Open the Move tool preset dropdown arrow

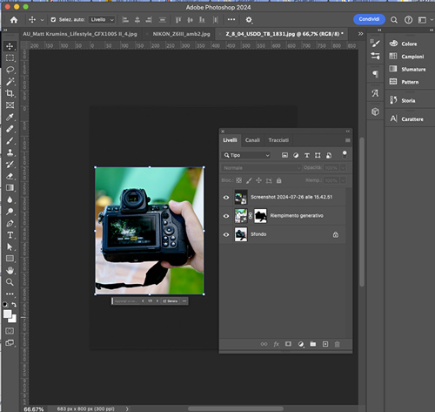point(42,20)
